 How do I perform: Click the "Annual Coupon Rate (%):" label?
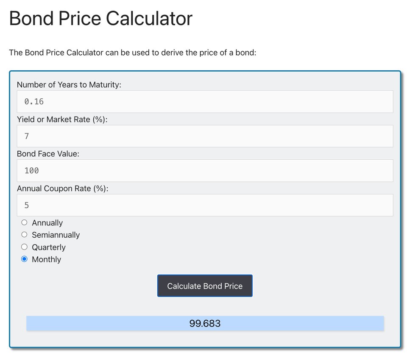63,189
